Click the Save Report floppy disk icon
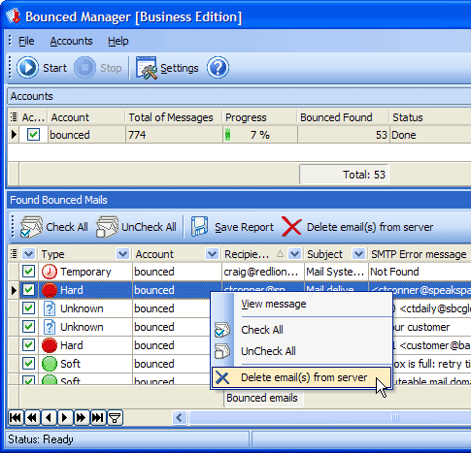This screenshot has height=453, width=471. pyautogui.click(x=199, y=227)
